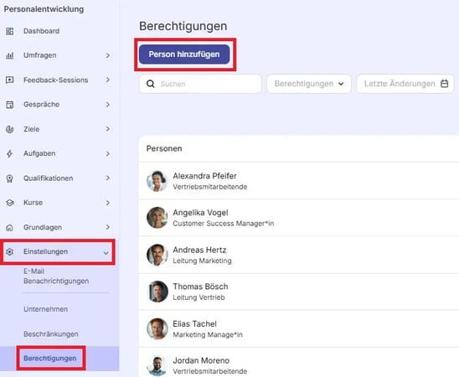Click Jordan Moreno's avatar
The image size is (459, 377).
tap(157, 365)
